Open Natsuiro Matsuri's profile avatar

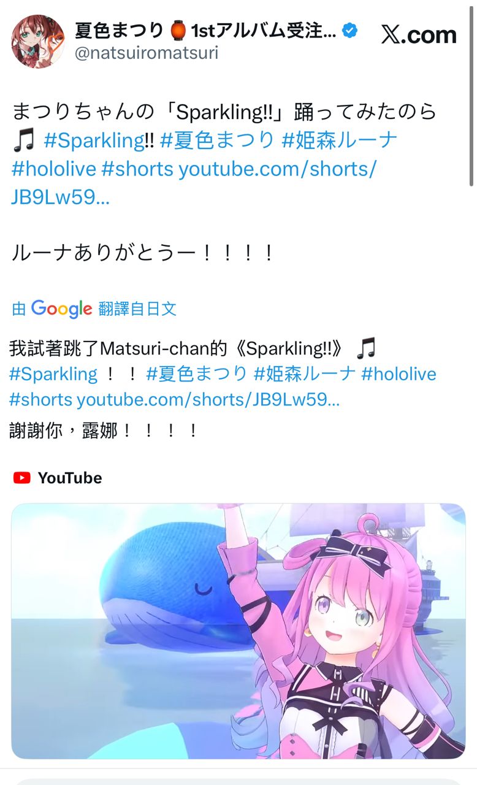(x=37, y=41)
